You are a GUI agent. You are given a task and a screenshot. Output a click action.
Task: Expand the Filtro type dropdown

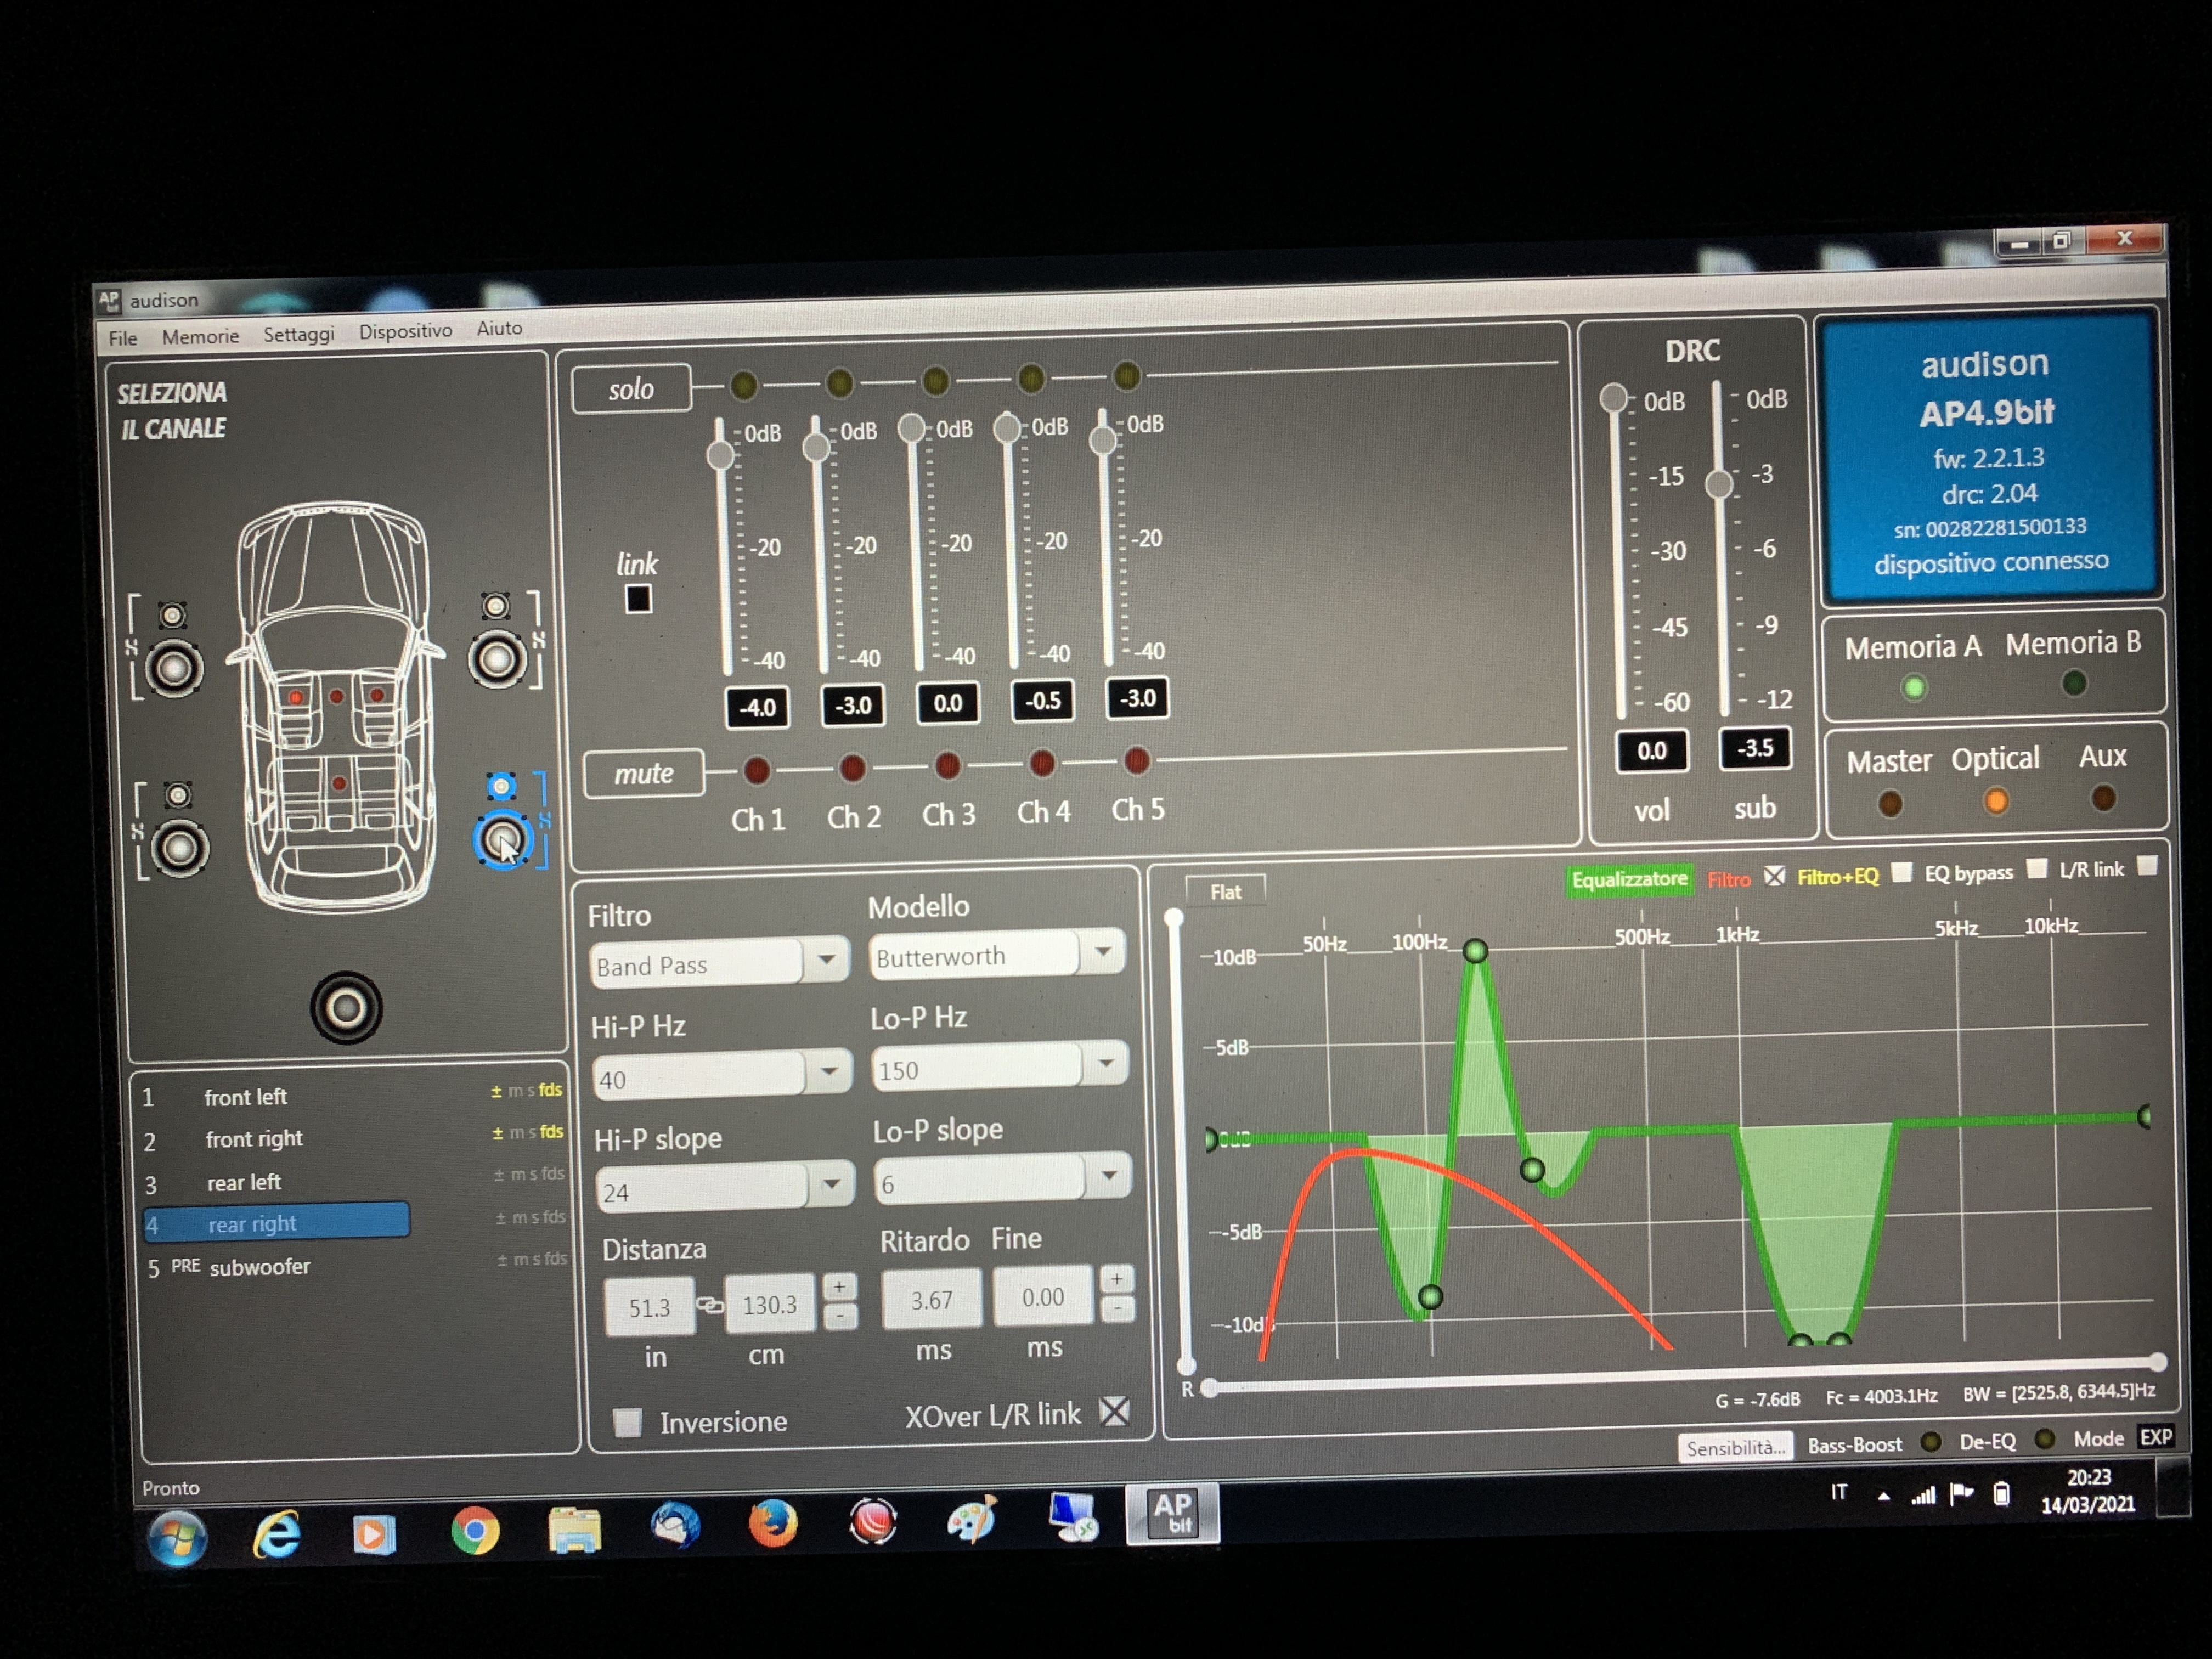[x=827, y=960]
